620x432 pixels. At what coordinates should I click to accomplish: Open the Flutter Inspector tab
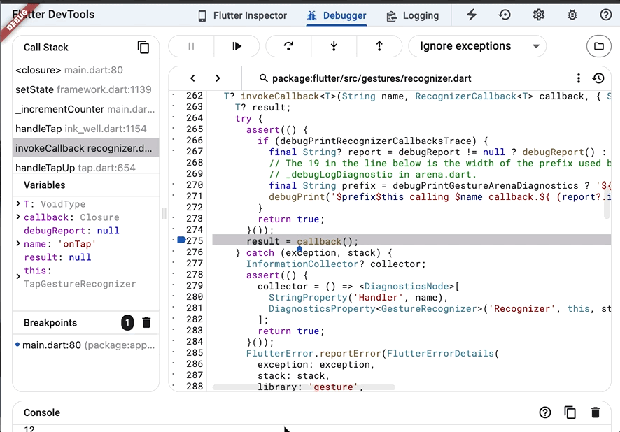[x=242, y=15]
